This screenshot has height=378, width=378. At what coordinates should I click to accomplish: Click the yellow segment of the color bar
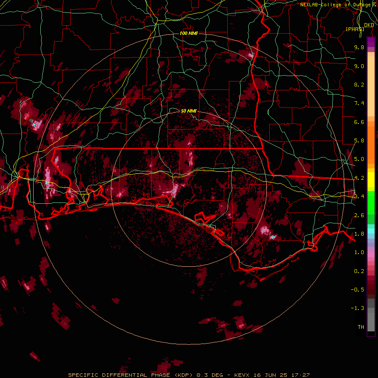[371, 180]
